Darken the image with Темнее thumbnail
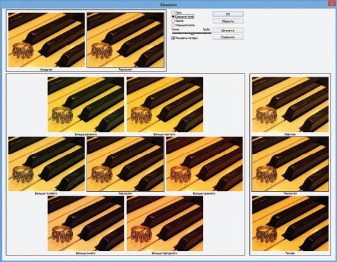The height and width of the screenshot is (262, 337). [x=290, y=224]
